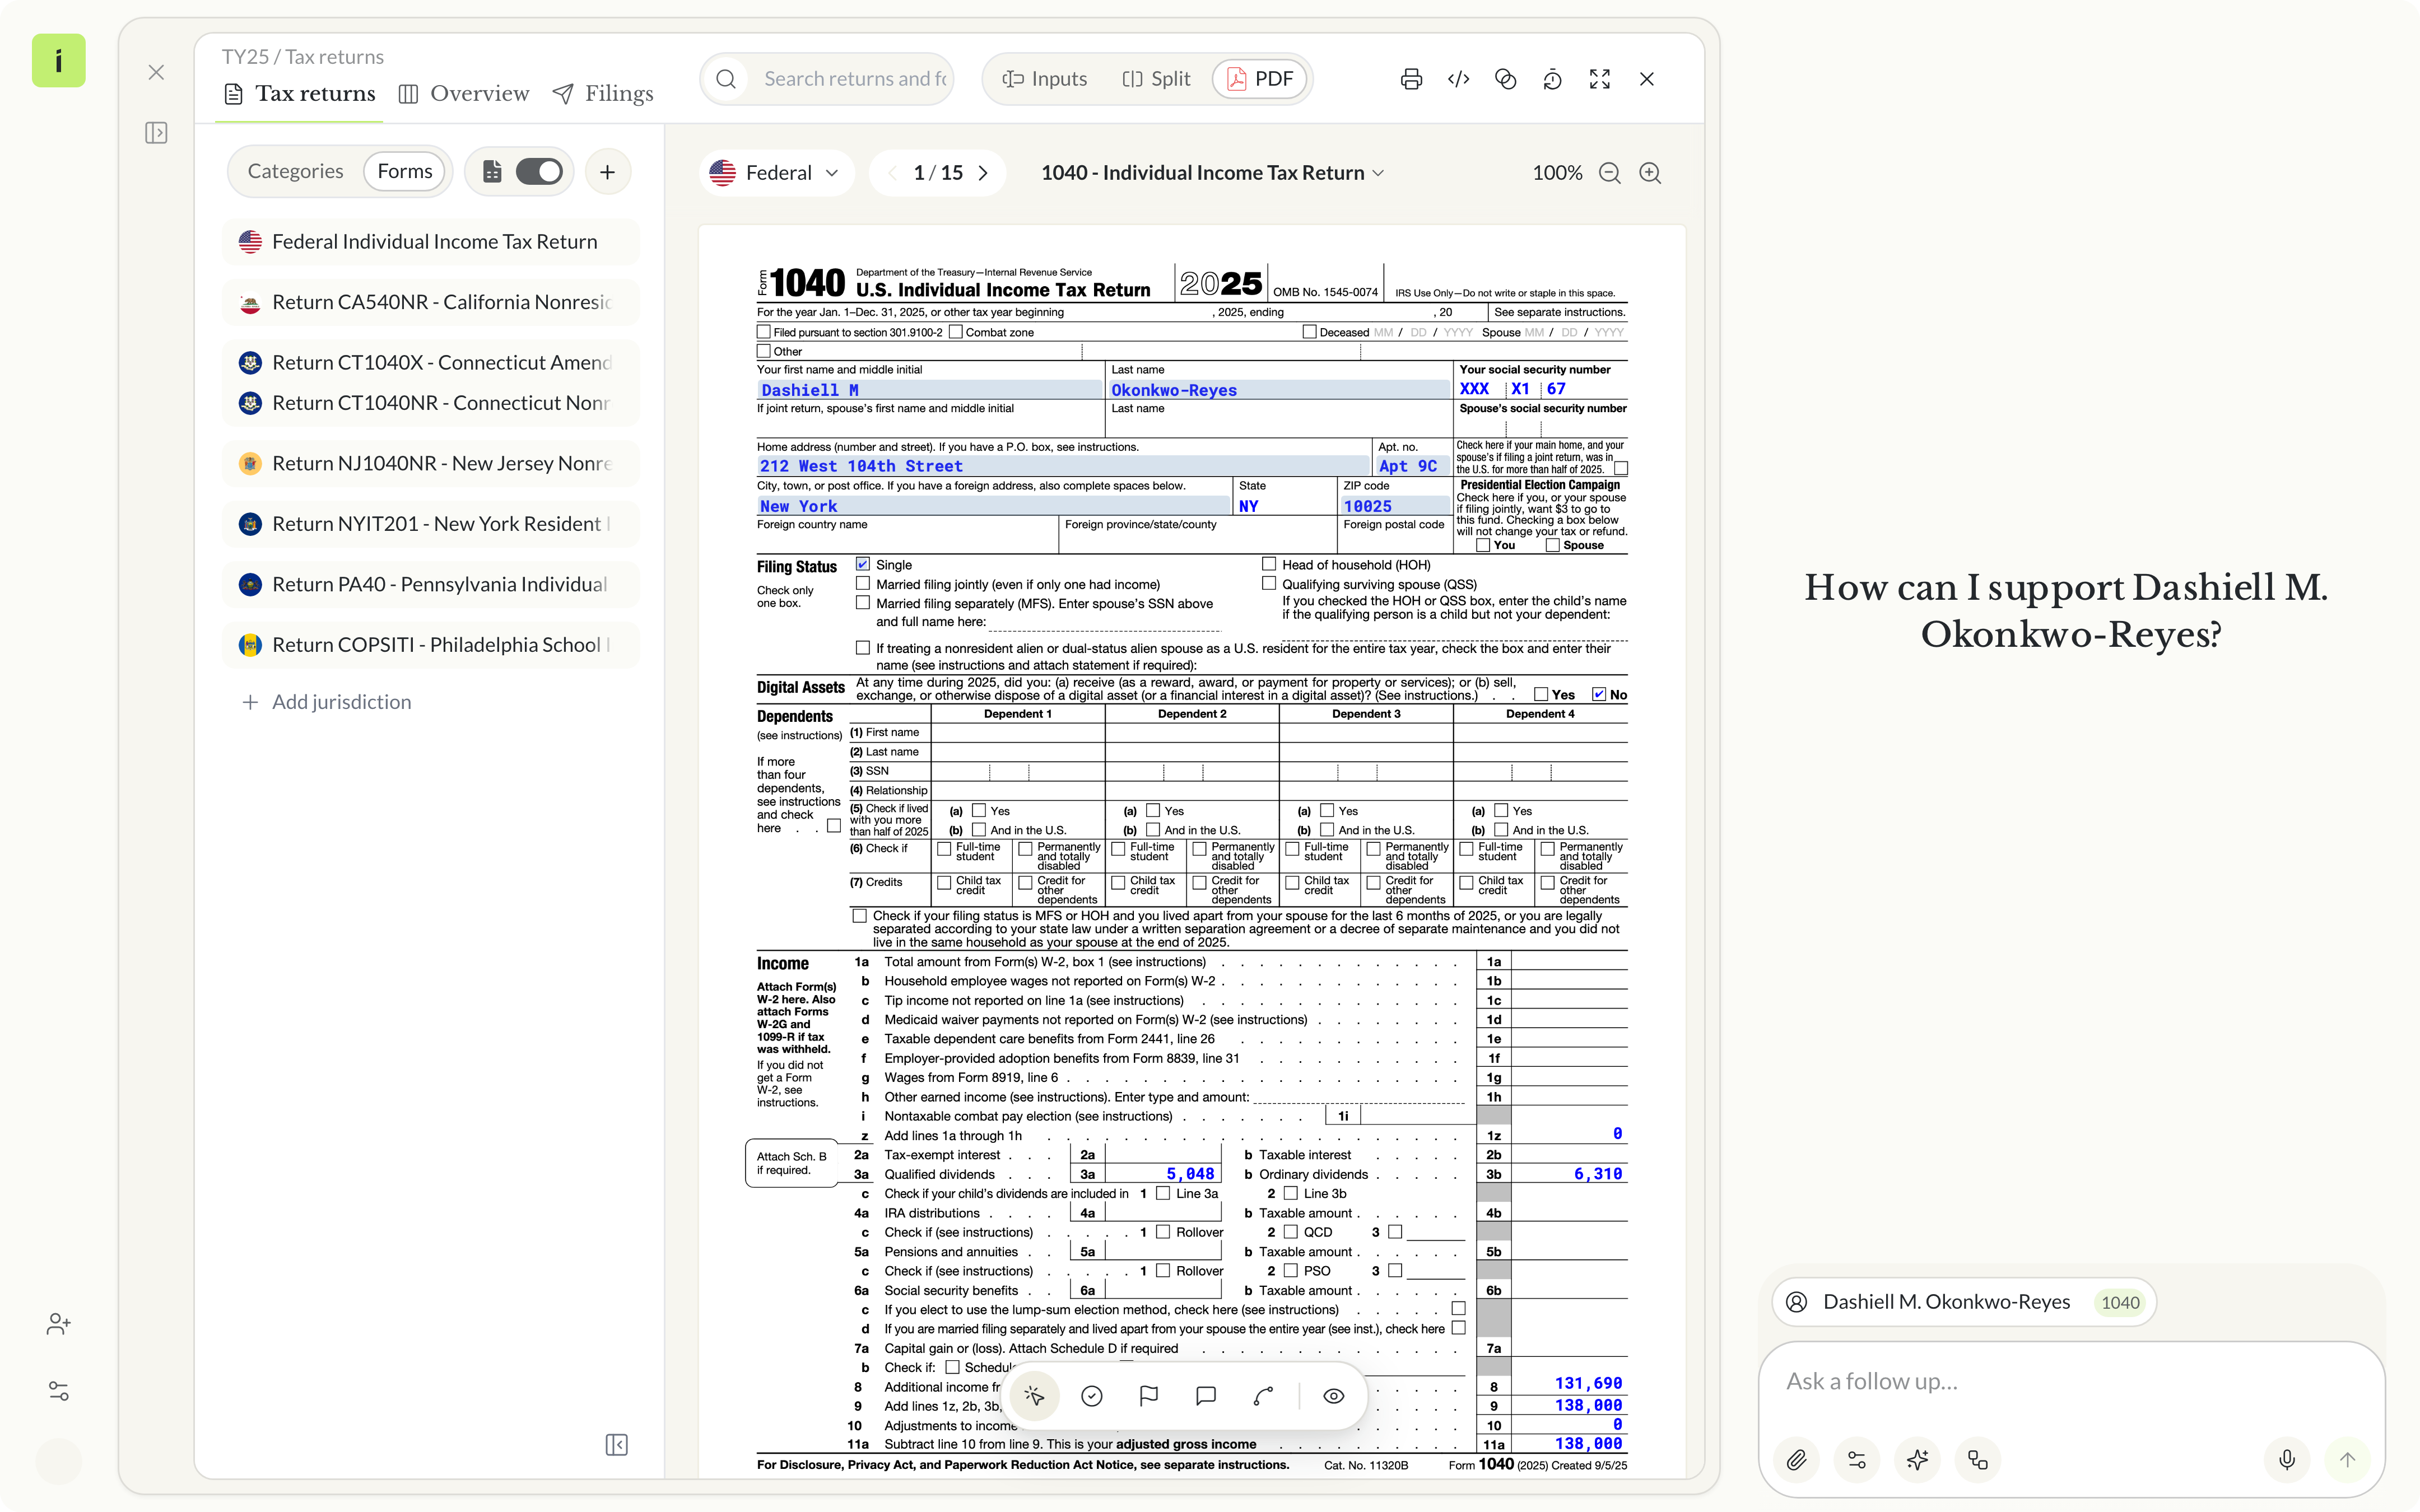The image size is (2420, 1512).
Task: Open the code view icon
Action: coord(1458,79)
